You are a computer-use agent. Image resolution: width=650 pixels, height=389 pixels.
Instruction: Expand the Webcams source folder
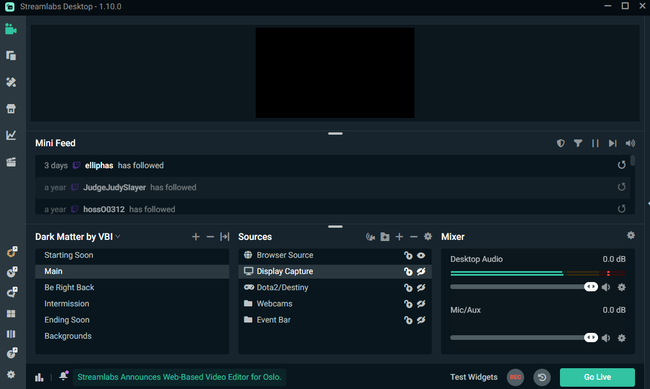tap(248, 303)
